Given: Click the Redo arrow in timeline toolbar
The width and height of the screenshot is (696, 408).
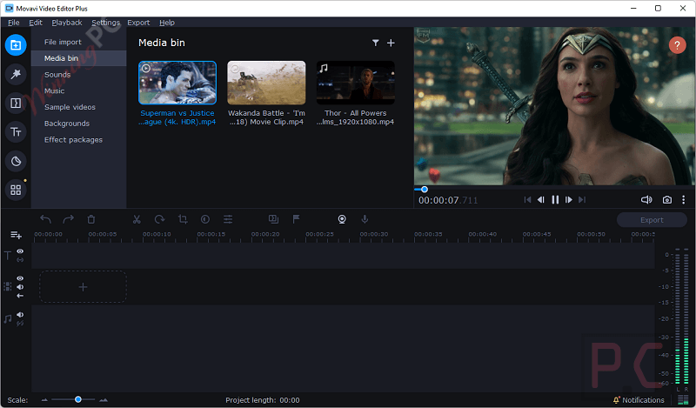Looking at the screenshot, I should point(69,219).
